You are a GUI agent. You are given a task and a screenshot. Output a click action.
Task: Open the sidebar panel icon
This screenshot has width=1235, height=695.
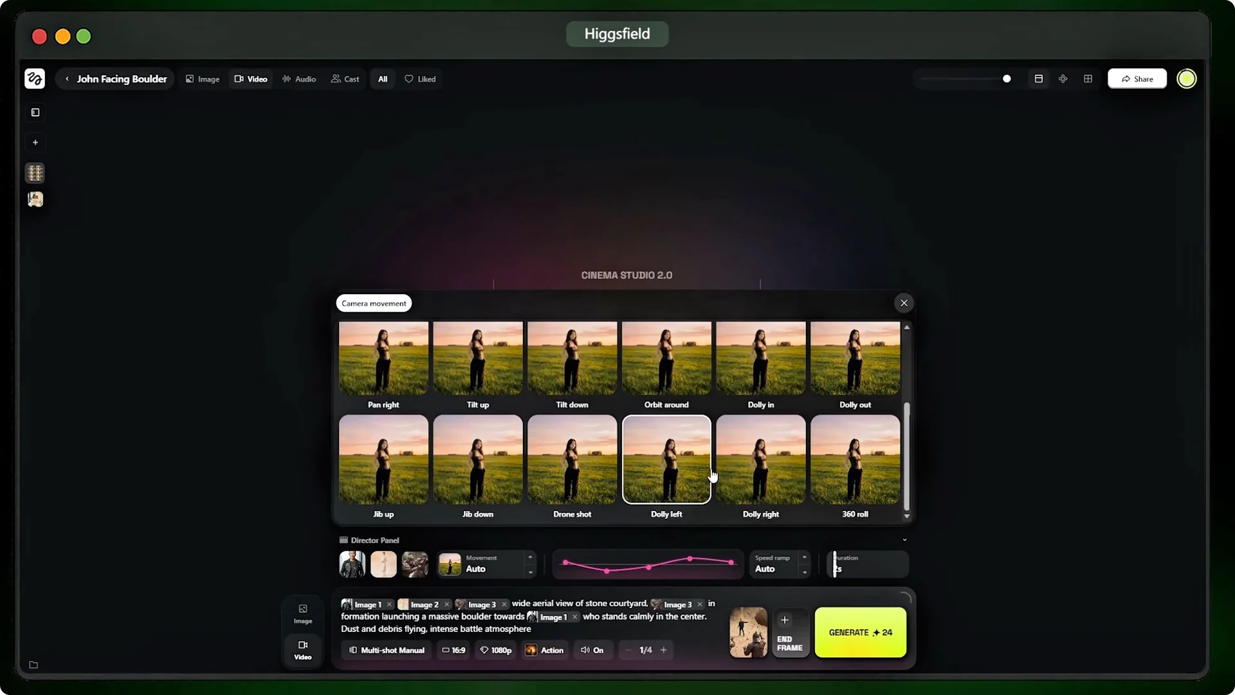35,113
